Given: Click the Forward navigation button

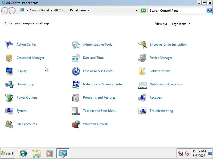Looking at the screenshot, I should click(x=12, y=11).
